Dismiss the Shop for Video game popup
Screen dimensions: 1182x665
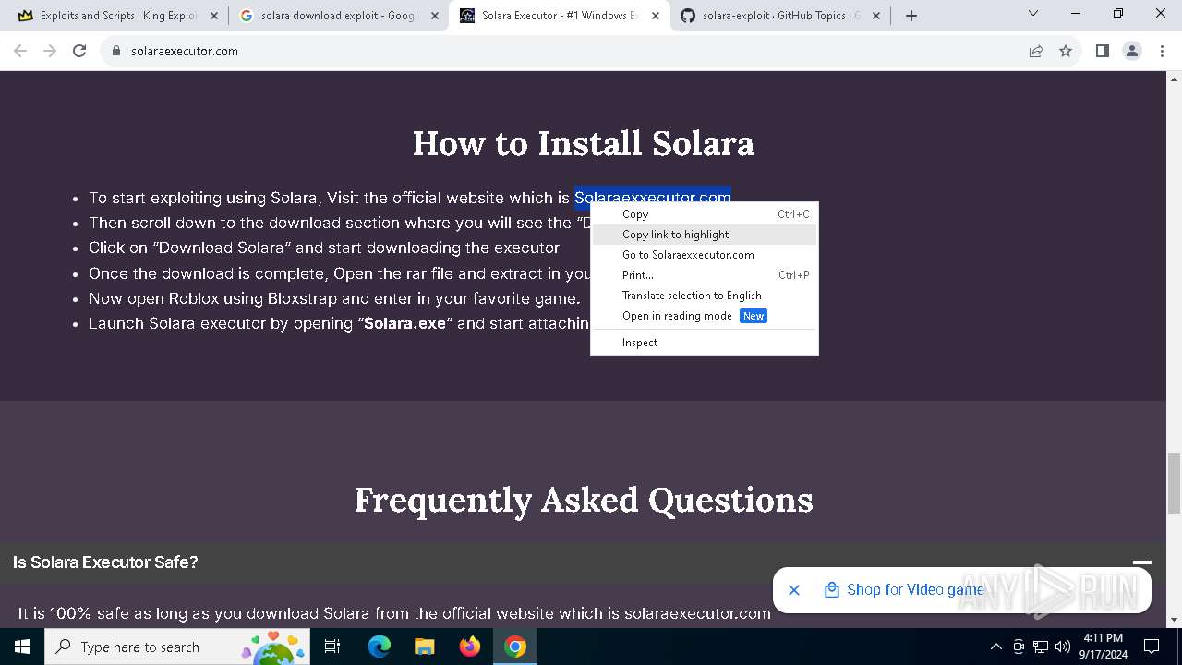click(794, 589)
